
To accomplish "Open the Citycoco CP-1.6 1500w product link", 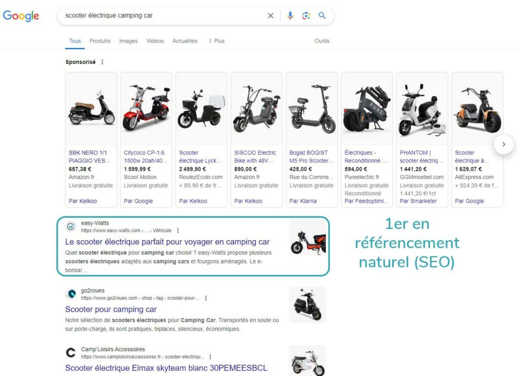I will coord(145,157).
